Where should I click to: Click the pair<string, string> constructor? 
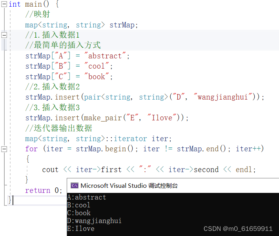pos(126,97)
